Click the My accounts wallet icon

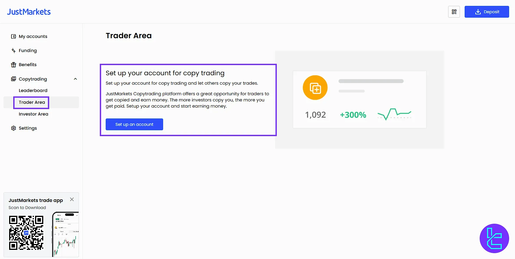click(x=14, y=36)
